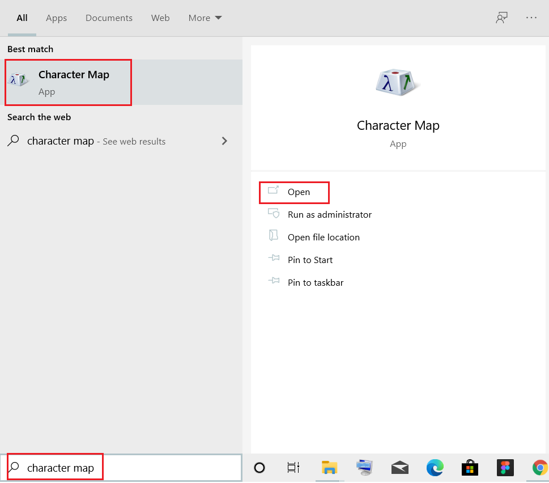This screenshot has height=483, width=549.
Task: Open the feedback icon in search header
Action: [501, 18]
